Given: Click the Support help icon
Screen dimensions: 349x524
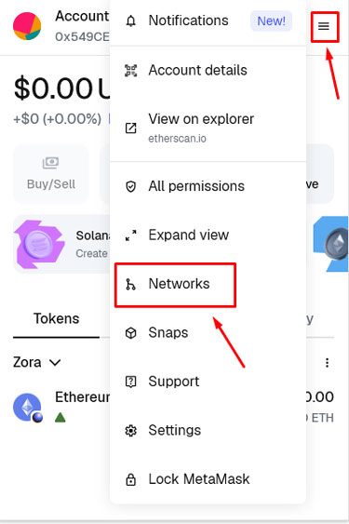Looking at the screenshot, I should coord(130,382).
